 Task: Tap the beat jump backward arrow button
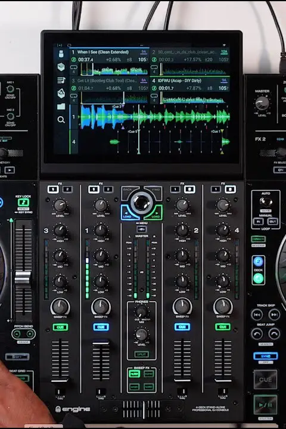[x=257, y=334]
